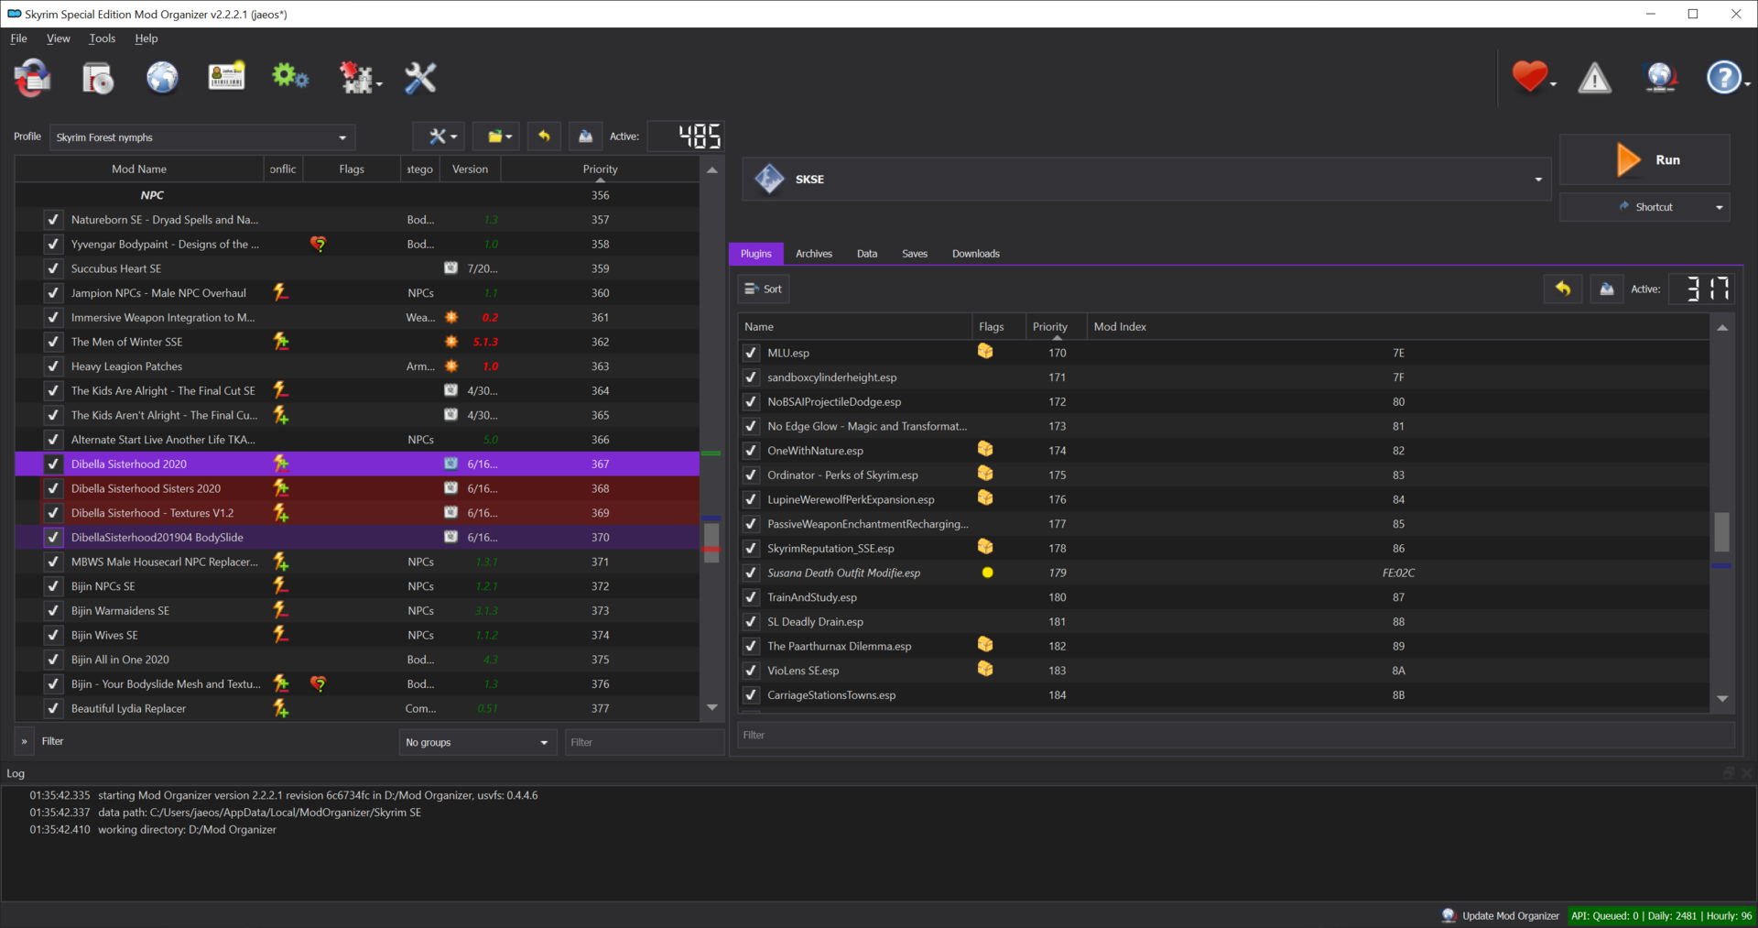Toggle Dibella Sisterhood Sisters 2020 checkbox
Viewport: 1758px width, 928px height.
click(x=53, y=488)
